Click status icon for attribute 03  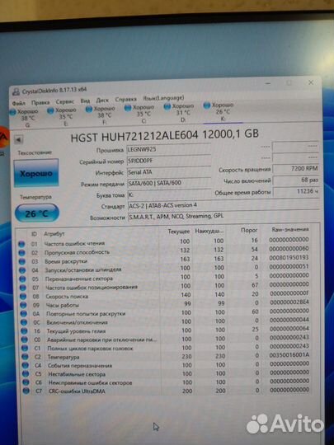(22, 262)
